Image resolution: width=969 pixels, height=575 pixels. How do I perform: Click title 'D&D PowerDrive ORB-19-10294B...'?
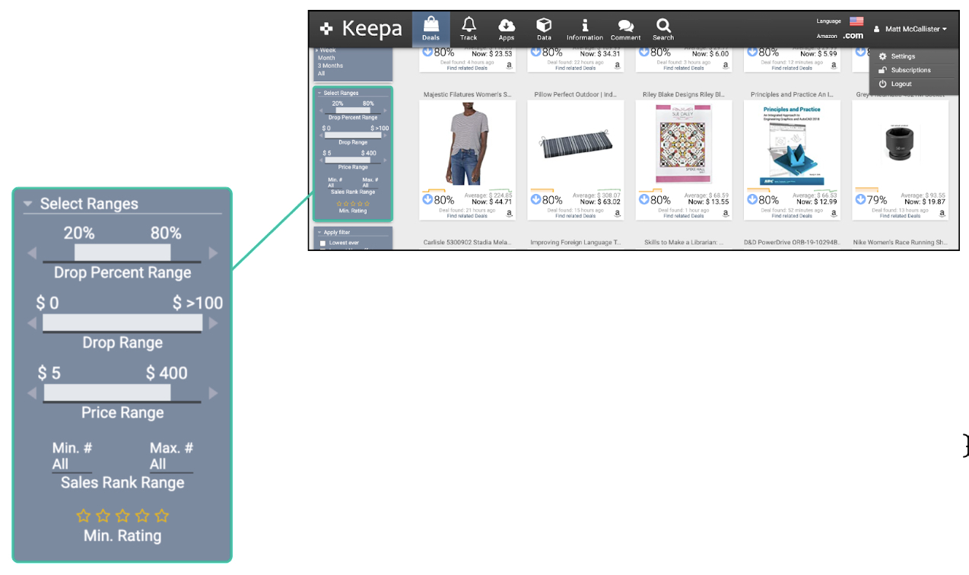(x=791, y=243)
